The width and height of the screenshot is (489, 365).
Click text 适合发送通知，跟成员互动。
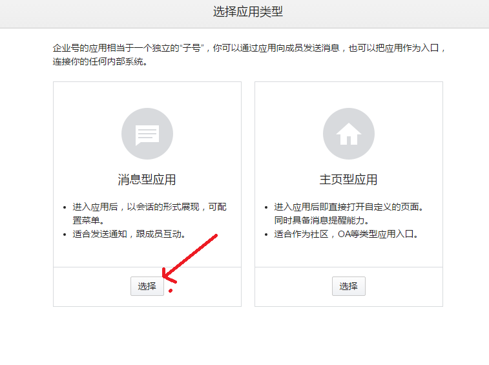pyautogui.click(x=129, y=234)
